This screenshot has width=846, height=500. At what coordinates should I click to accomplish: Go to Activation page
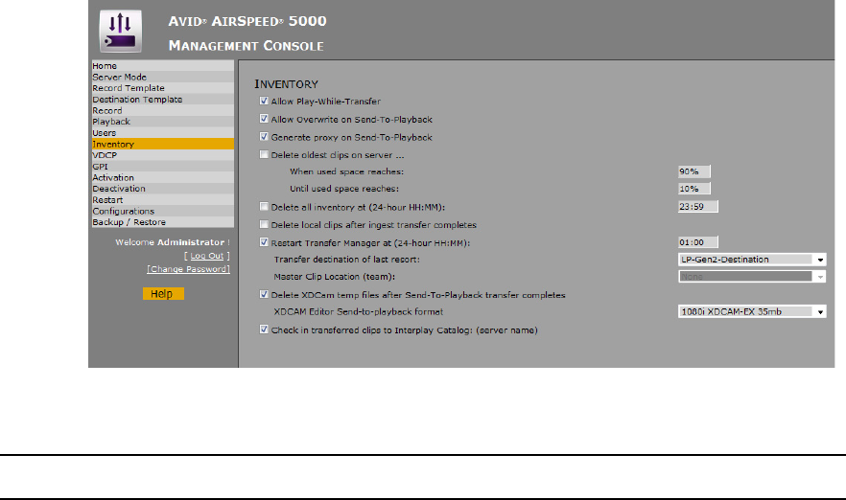point(163,178)
